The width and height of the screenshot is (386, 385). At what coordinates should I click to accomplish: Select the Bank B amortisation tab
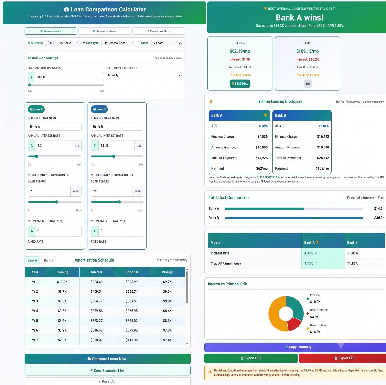pyautogui.click(x=49, y=260)
